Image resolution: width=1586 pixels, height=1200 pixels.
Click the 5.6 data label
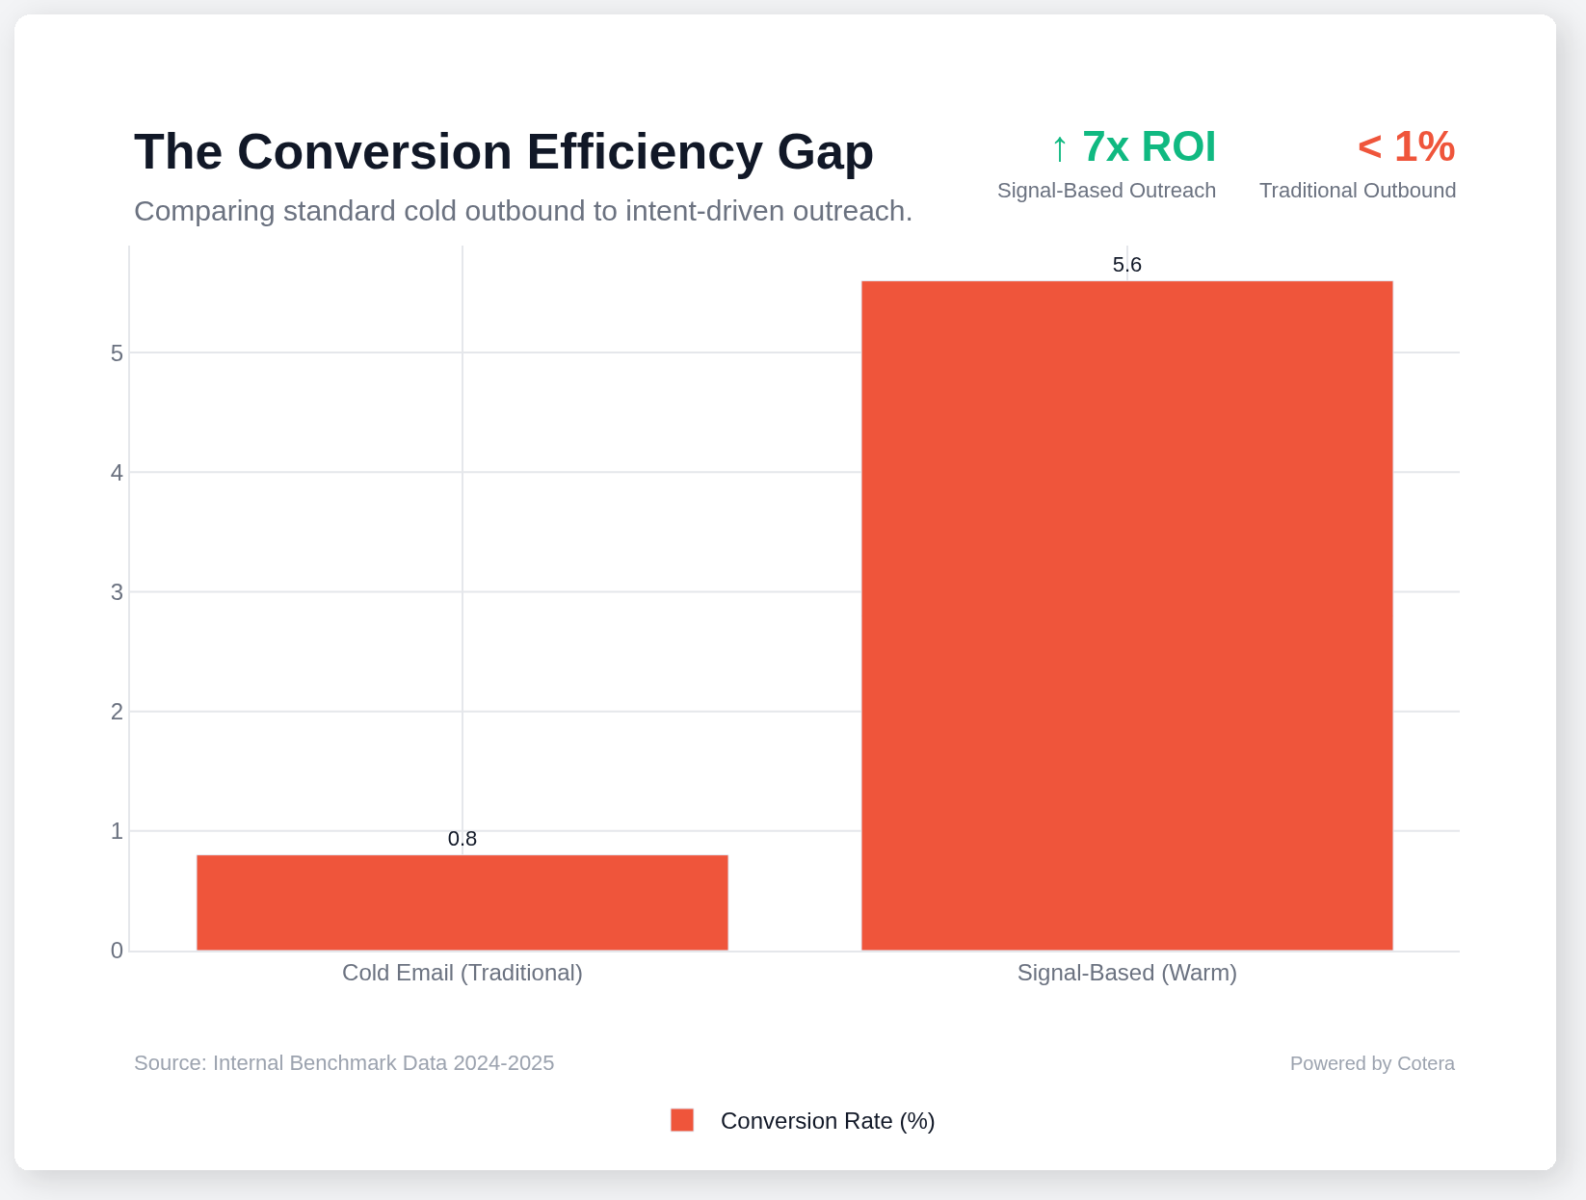(x=1126, y=265)
